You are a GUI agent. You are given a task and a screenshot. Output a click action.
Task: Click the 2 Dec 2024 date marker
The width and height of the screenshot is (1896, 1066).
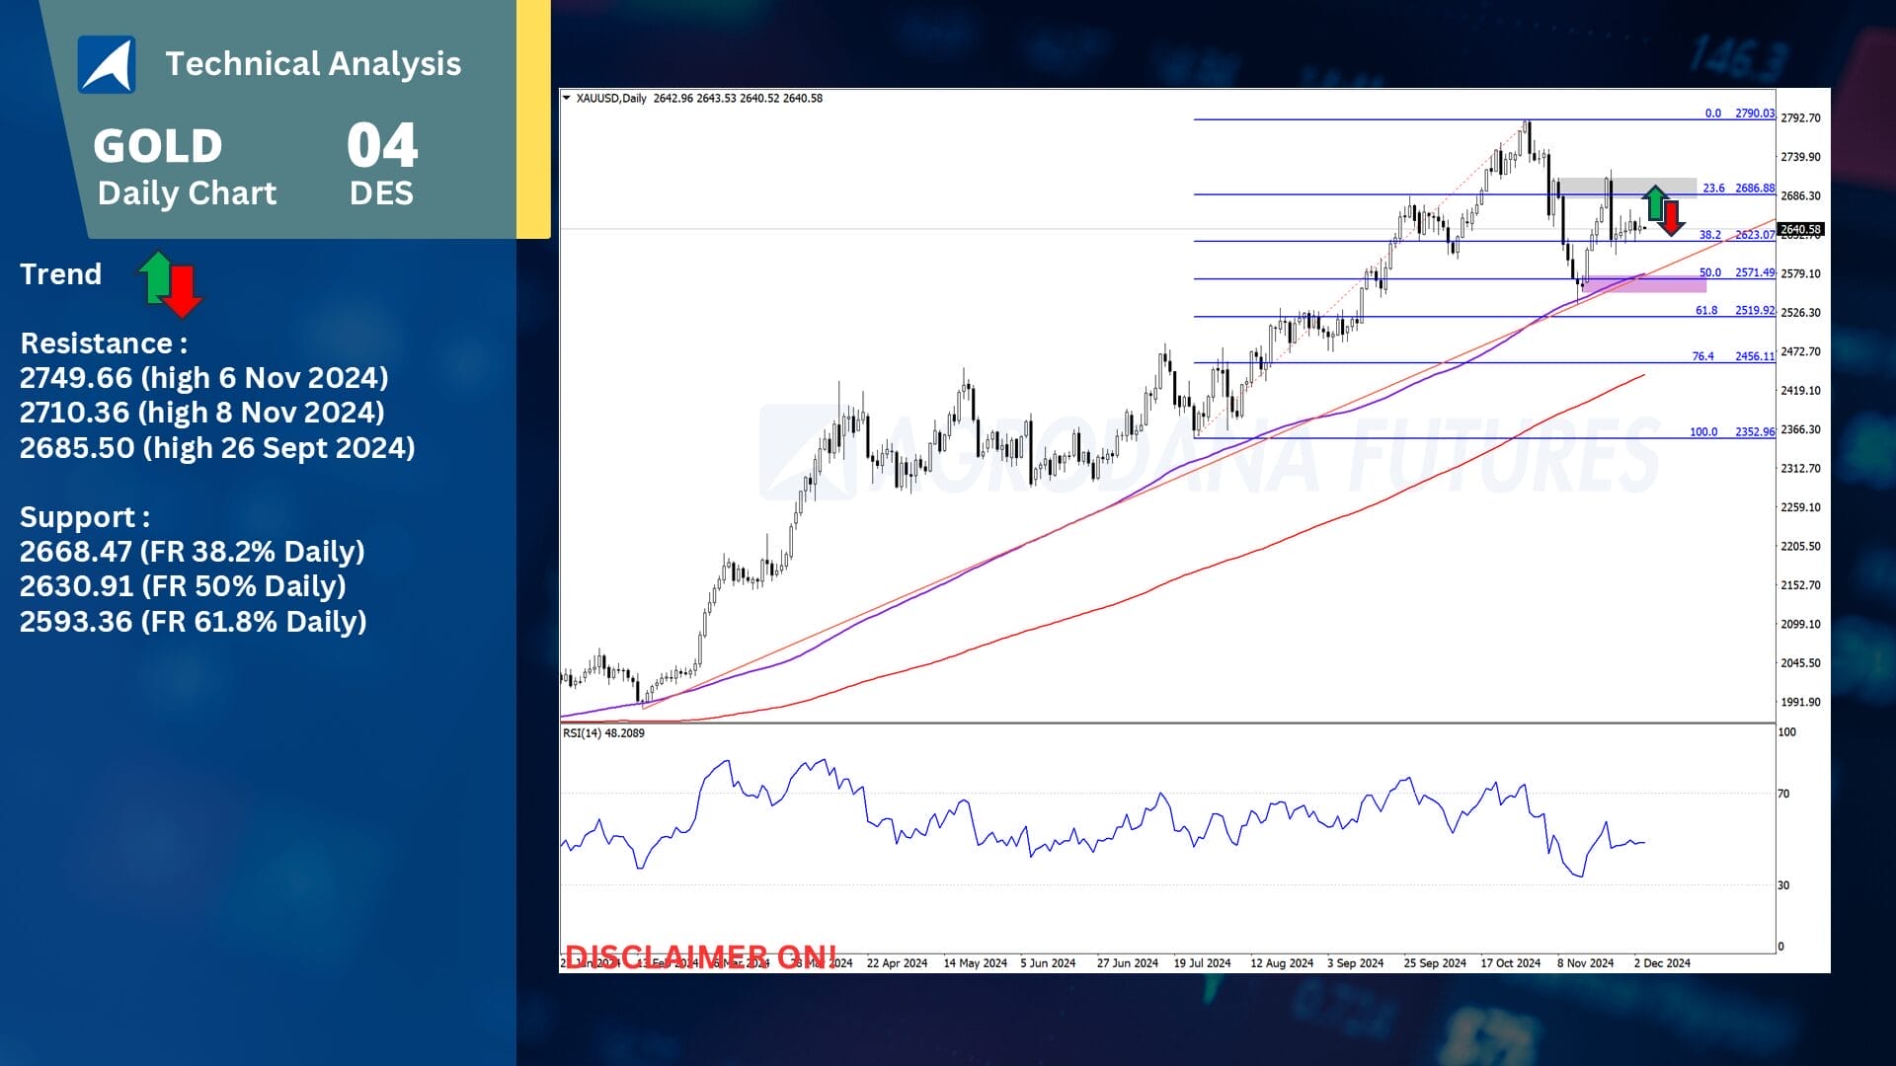coord(1662,962)
